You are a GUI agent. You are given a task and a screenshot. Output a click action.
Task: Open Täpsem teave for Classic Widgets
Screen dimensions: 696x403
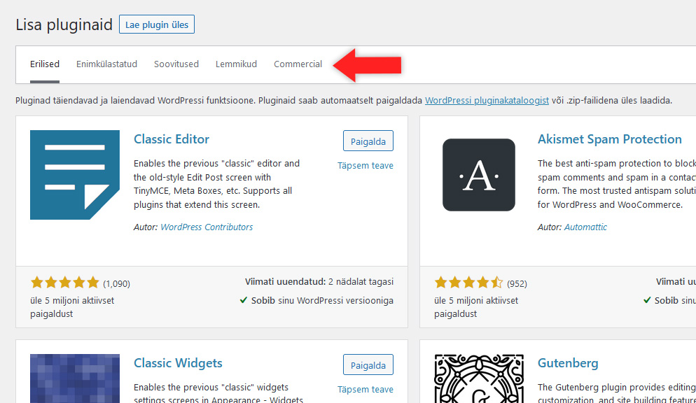[x=366, y=390]
